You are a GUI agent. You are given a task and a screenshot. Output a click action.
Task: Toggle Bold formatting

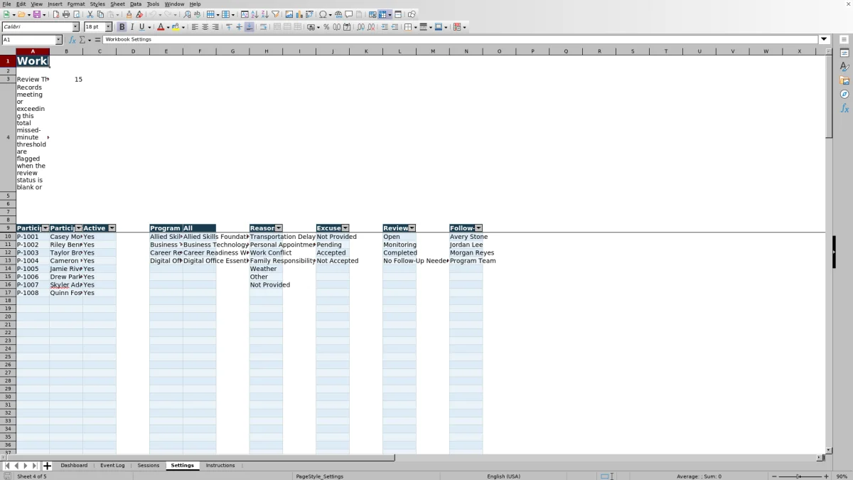[x=122, y=27]
